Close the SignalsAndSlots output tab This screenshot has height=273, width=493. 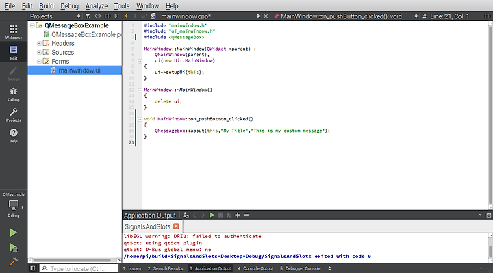pos(176,226)
